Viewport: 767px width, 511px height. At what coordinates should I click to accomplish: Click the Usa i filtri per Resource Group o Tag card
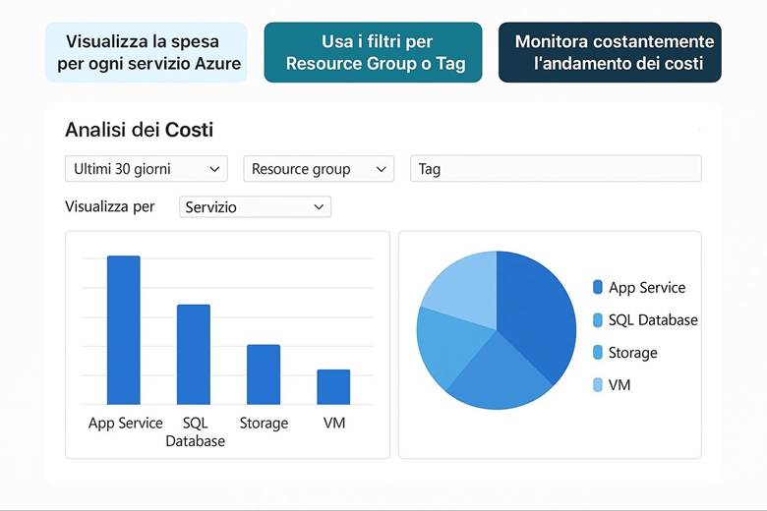pos(373,52)
